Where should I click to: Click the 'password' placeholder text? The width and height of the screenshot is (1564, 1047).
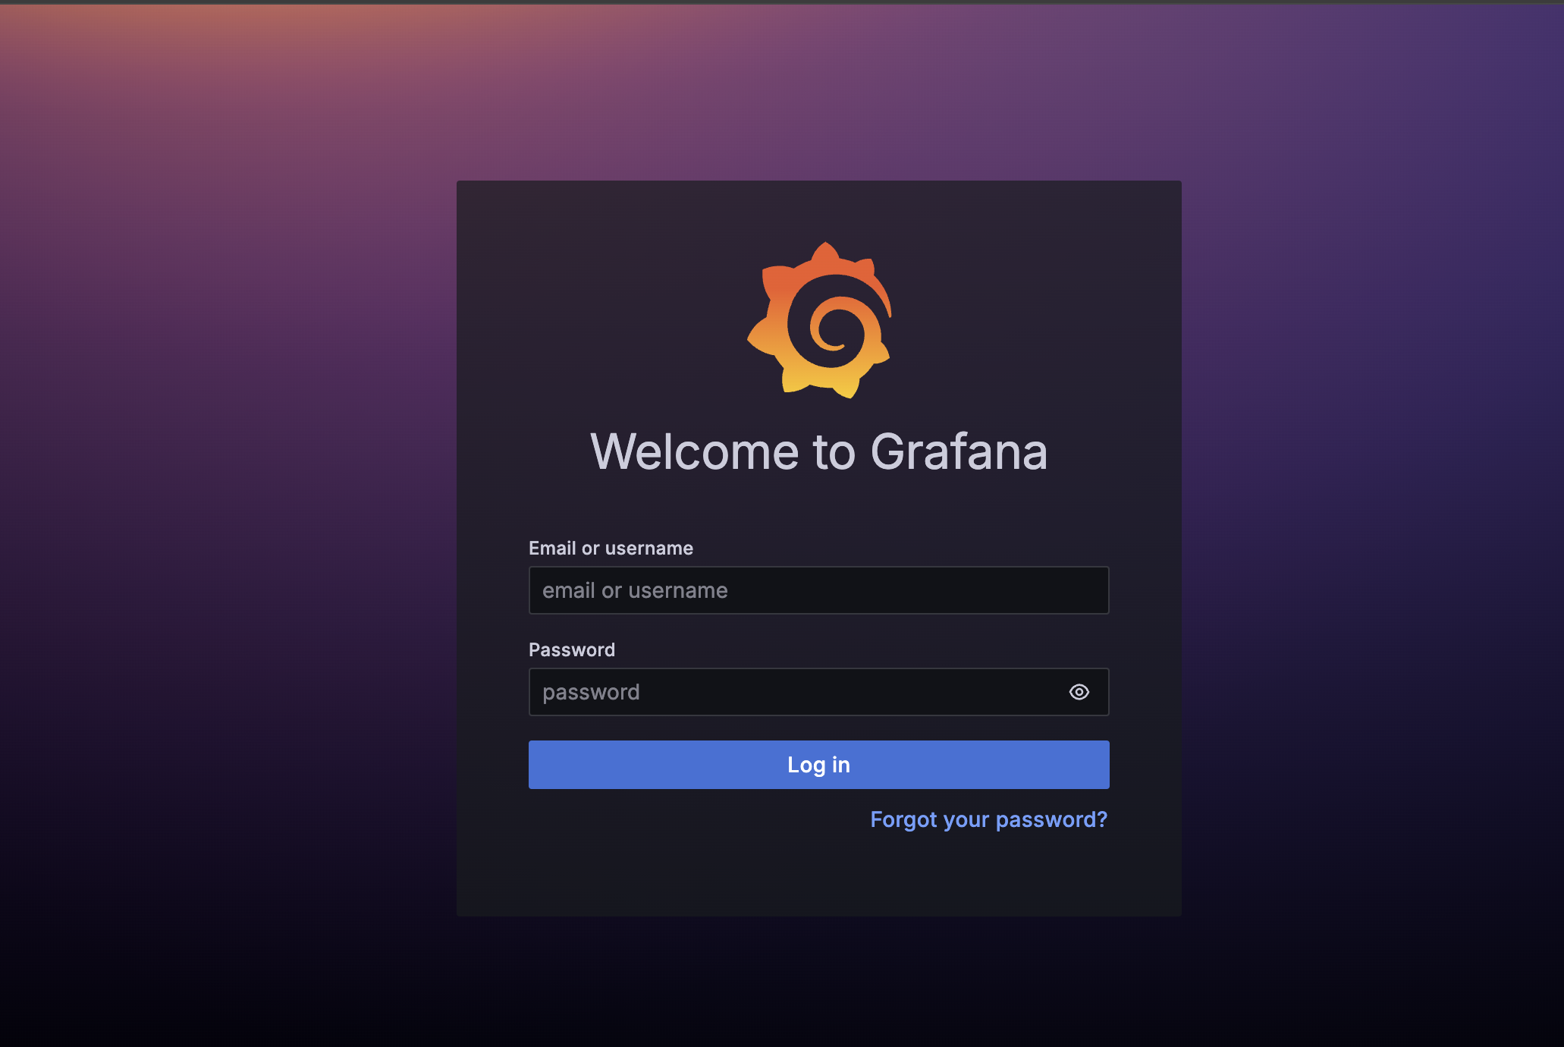coord(591,692)
